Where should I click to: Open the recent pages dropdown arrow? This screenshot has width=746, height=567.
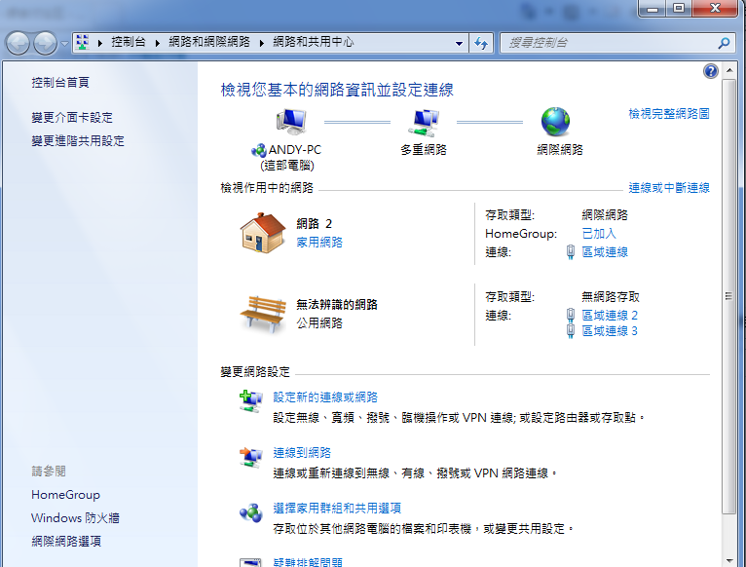tap(64, 44)
